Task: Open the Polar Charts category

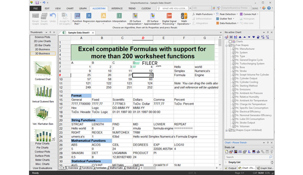Action: pos(42,144)
